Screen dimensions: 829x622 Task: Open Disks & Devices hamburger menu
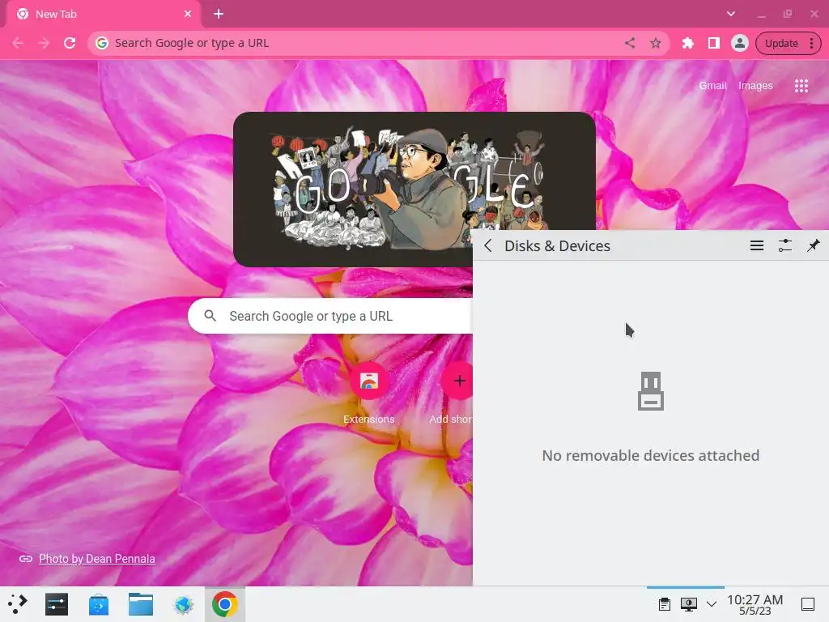pos(757,245)
